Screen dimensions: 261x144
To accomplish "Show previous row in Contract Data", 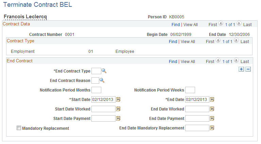I will pos(221,24).
